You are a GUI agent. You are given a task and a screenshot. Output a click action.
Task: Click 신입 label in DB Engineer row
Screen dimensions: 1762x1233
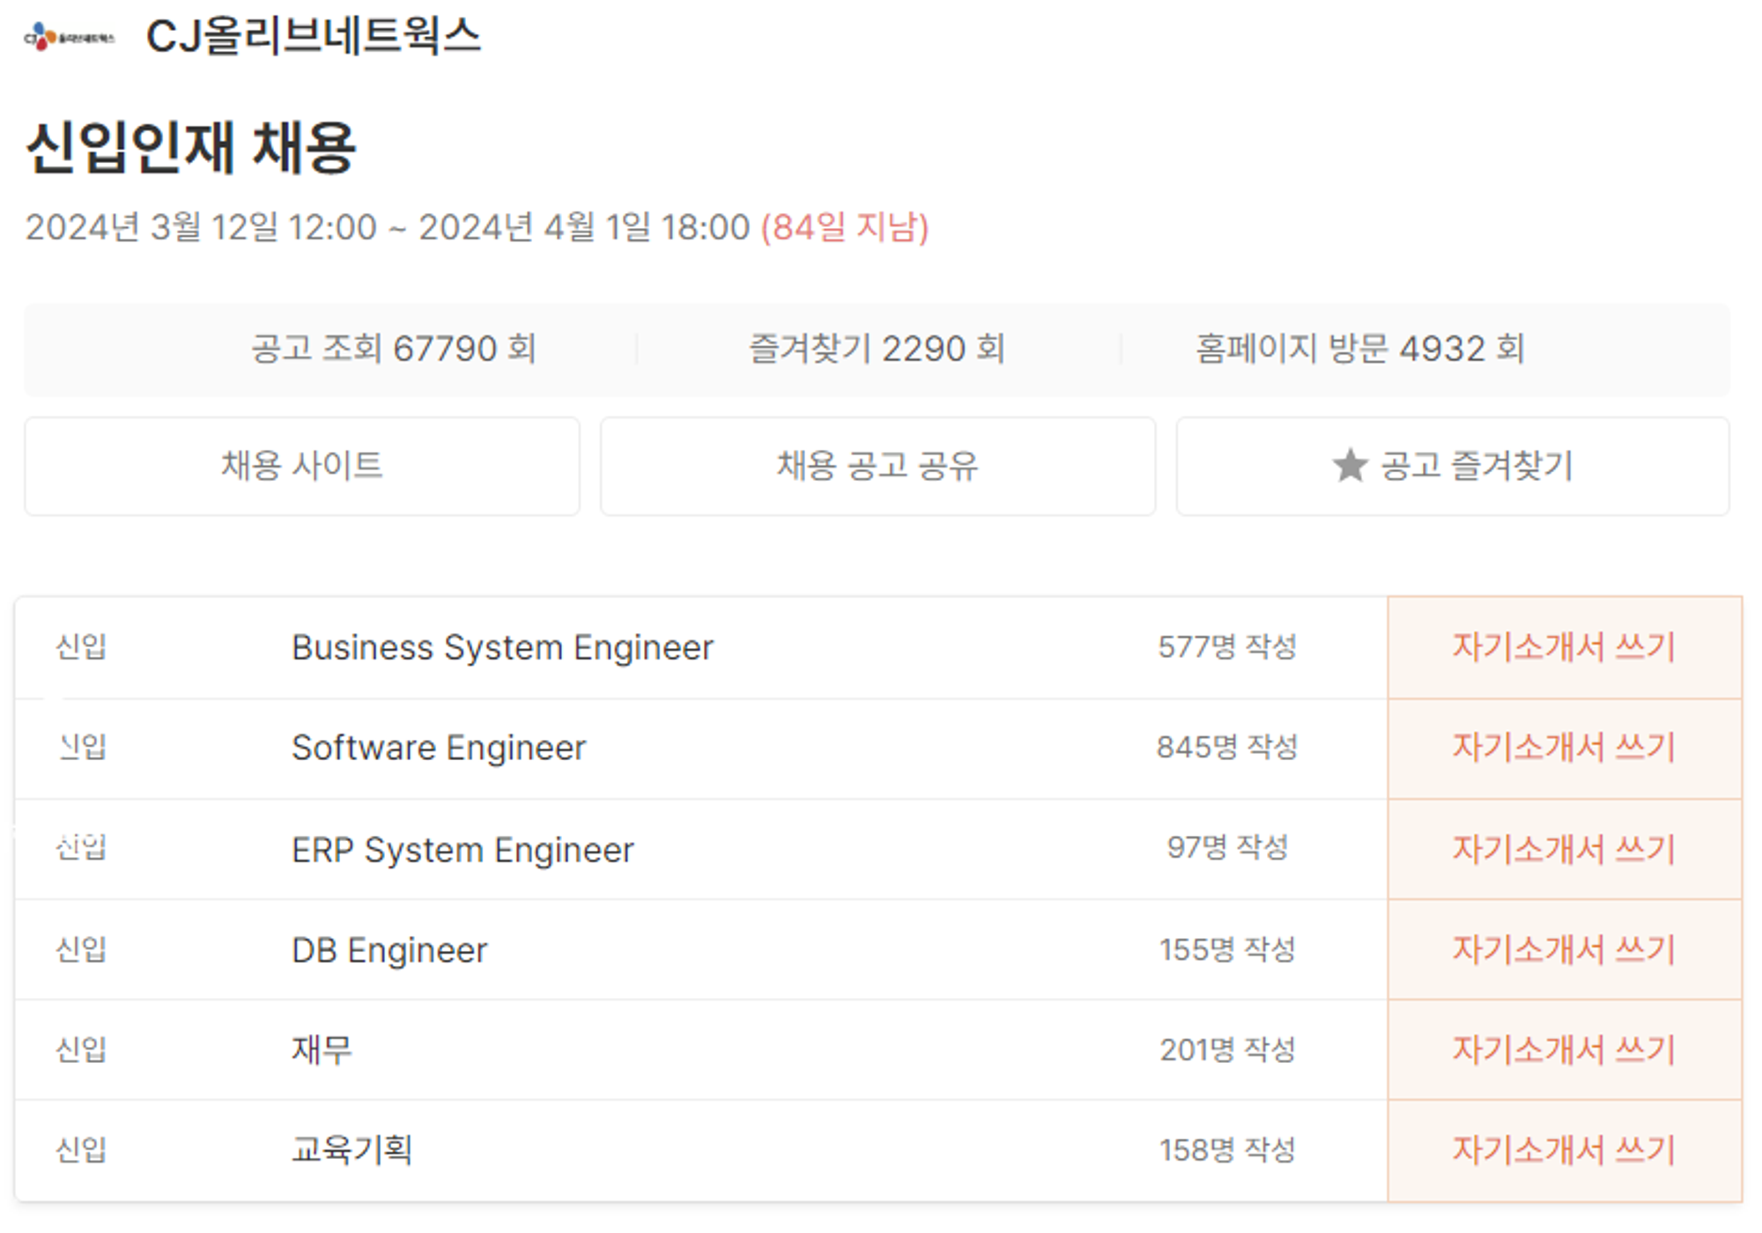click(x=81, y=949)
